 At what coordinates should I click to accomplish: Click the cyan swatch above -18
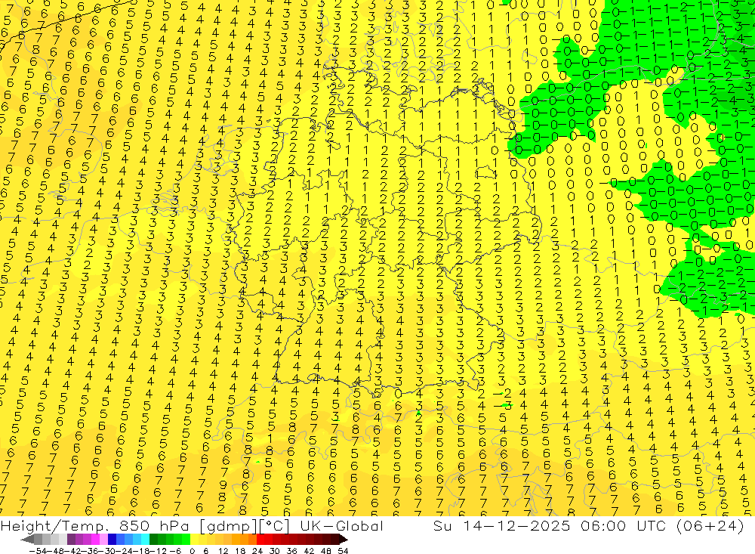click(x=145, y=540)
